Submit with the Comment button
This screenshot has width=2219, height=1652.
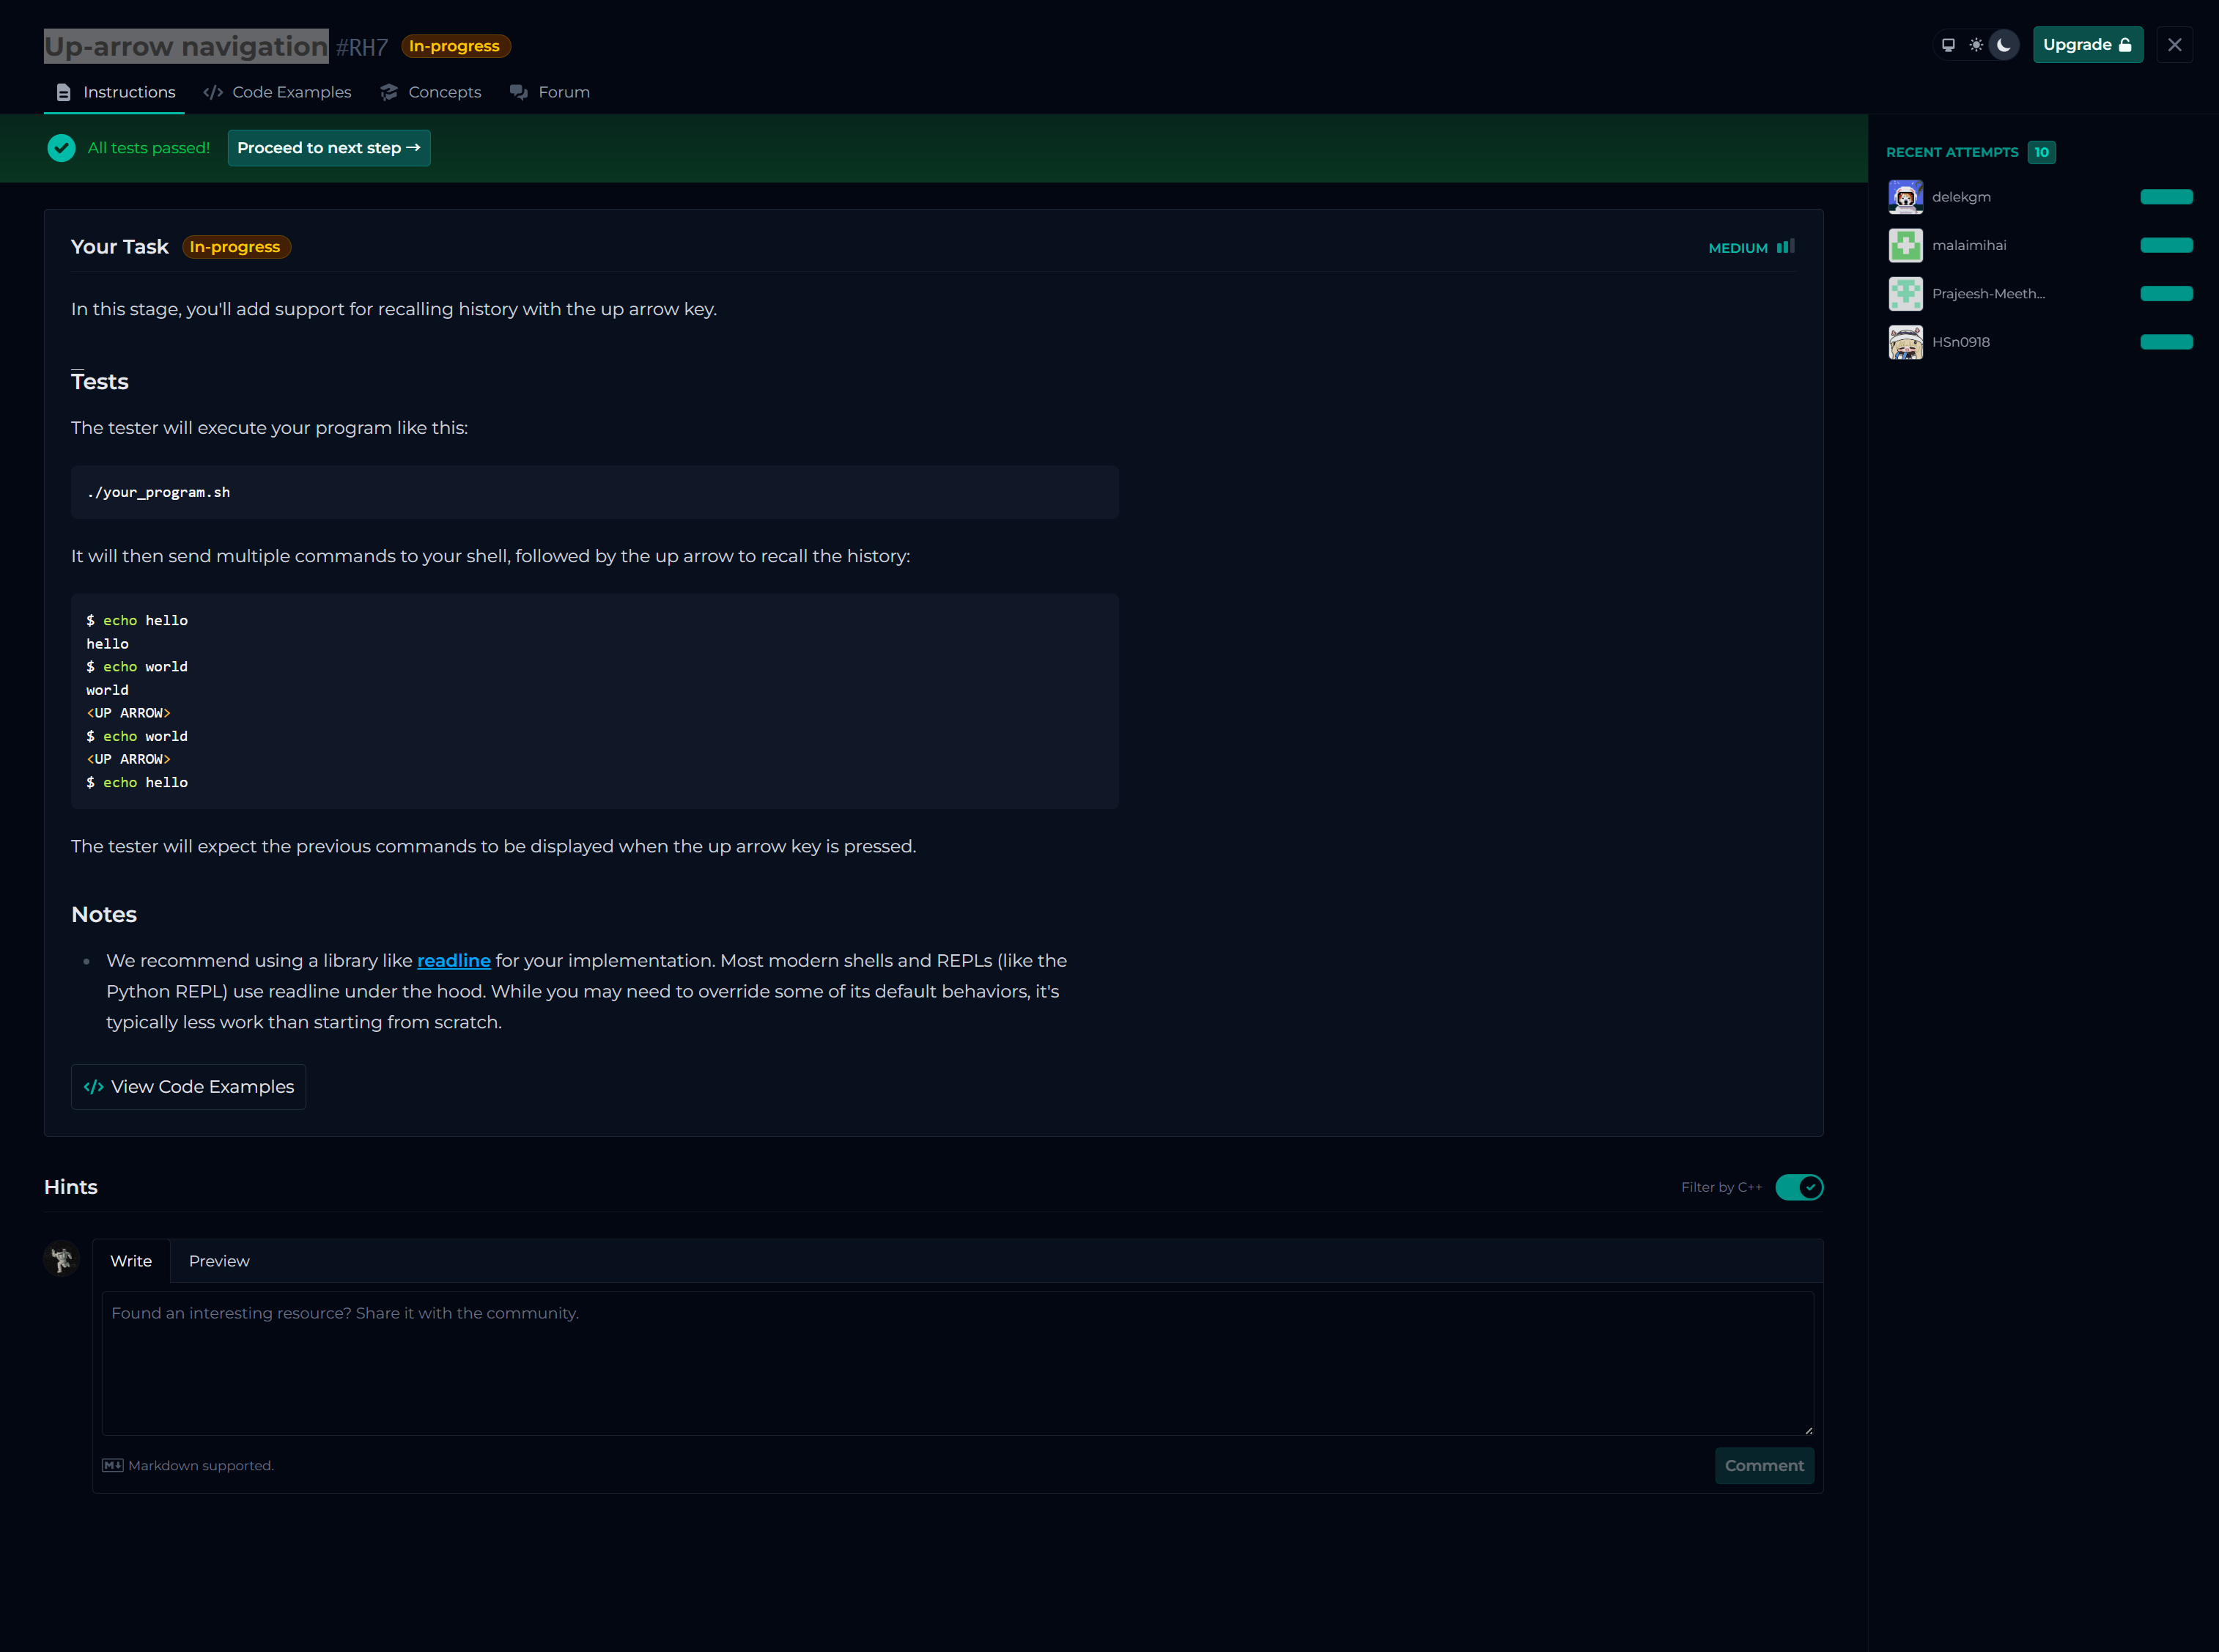(x=1764, y=1465)
